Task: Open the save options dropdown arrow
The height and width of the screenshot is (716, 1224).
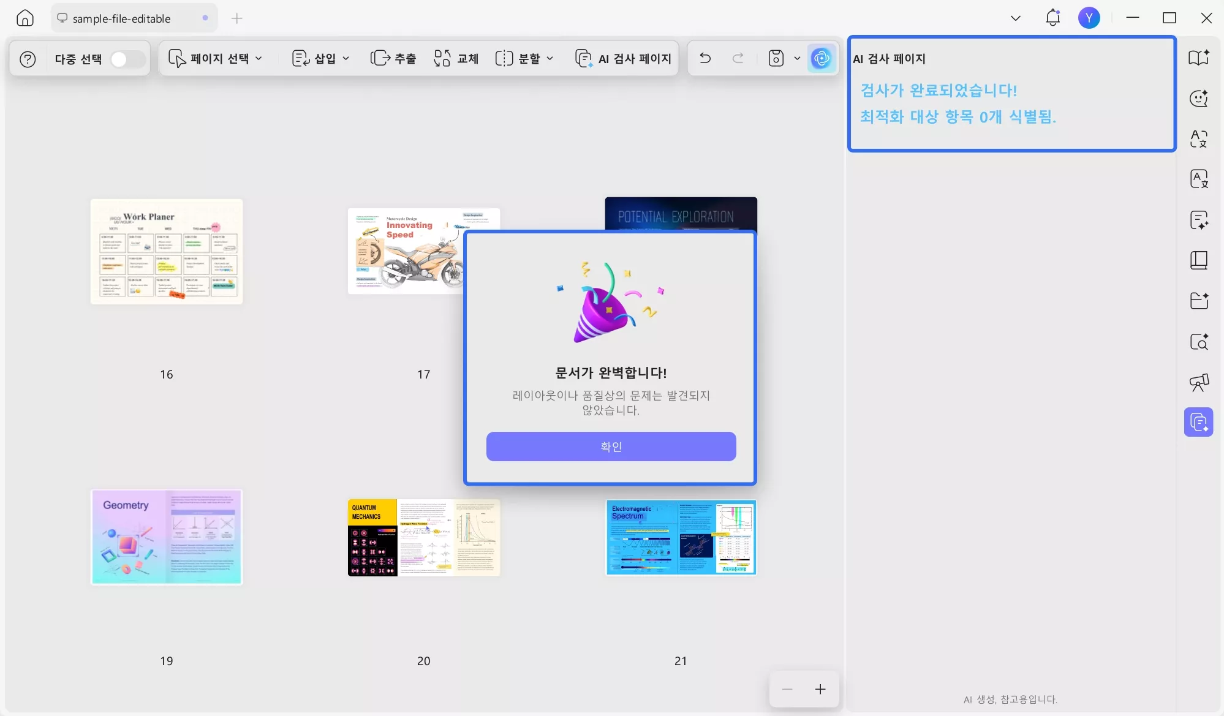Action: [x=797, y=58]
